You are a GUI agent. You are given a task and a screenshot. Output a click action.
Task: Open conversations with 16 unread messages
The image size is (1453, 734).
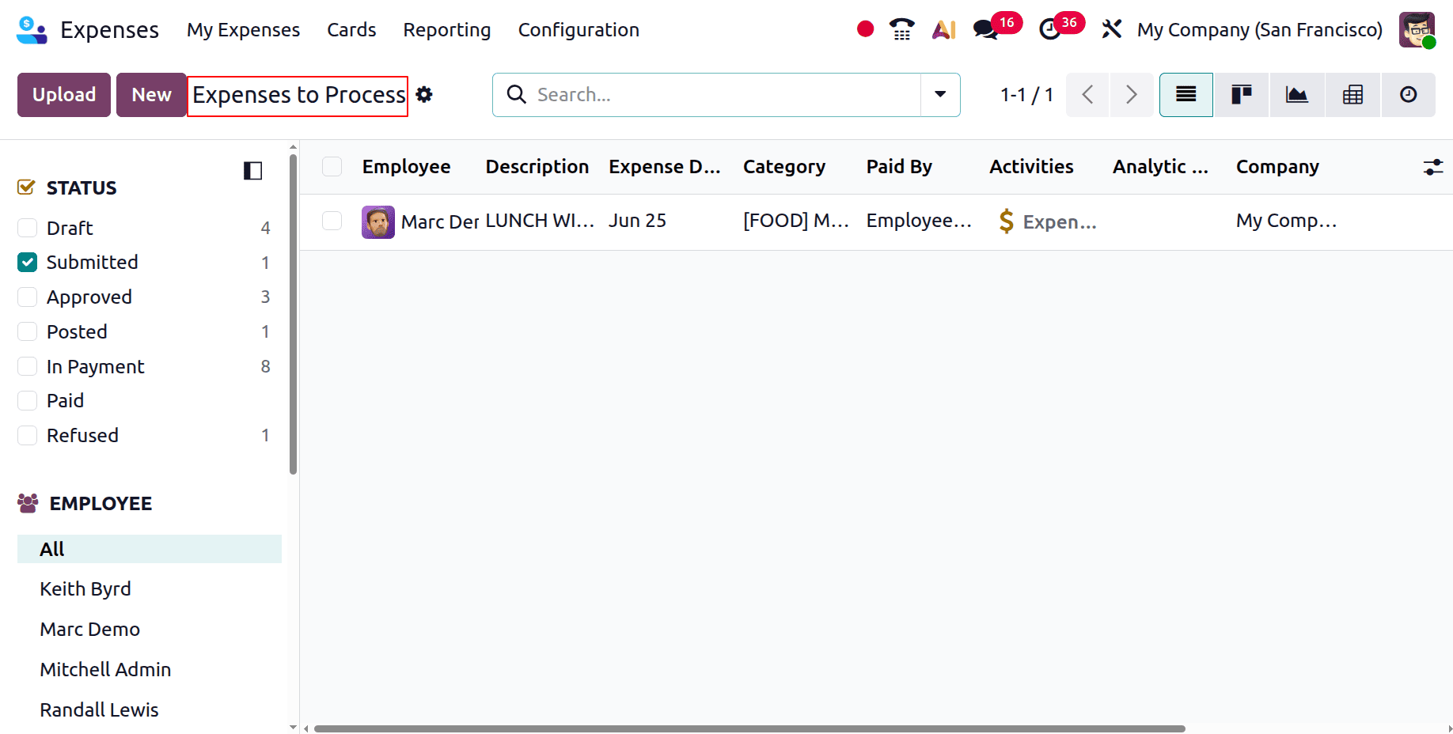point(997,28)
